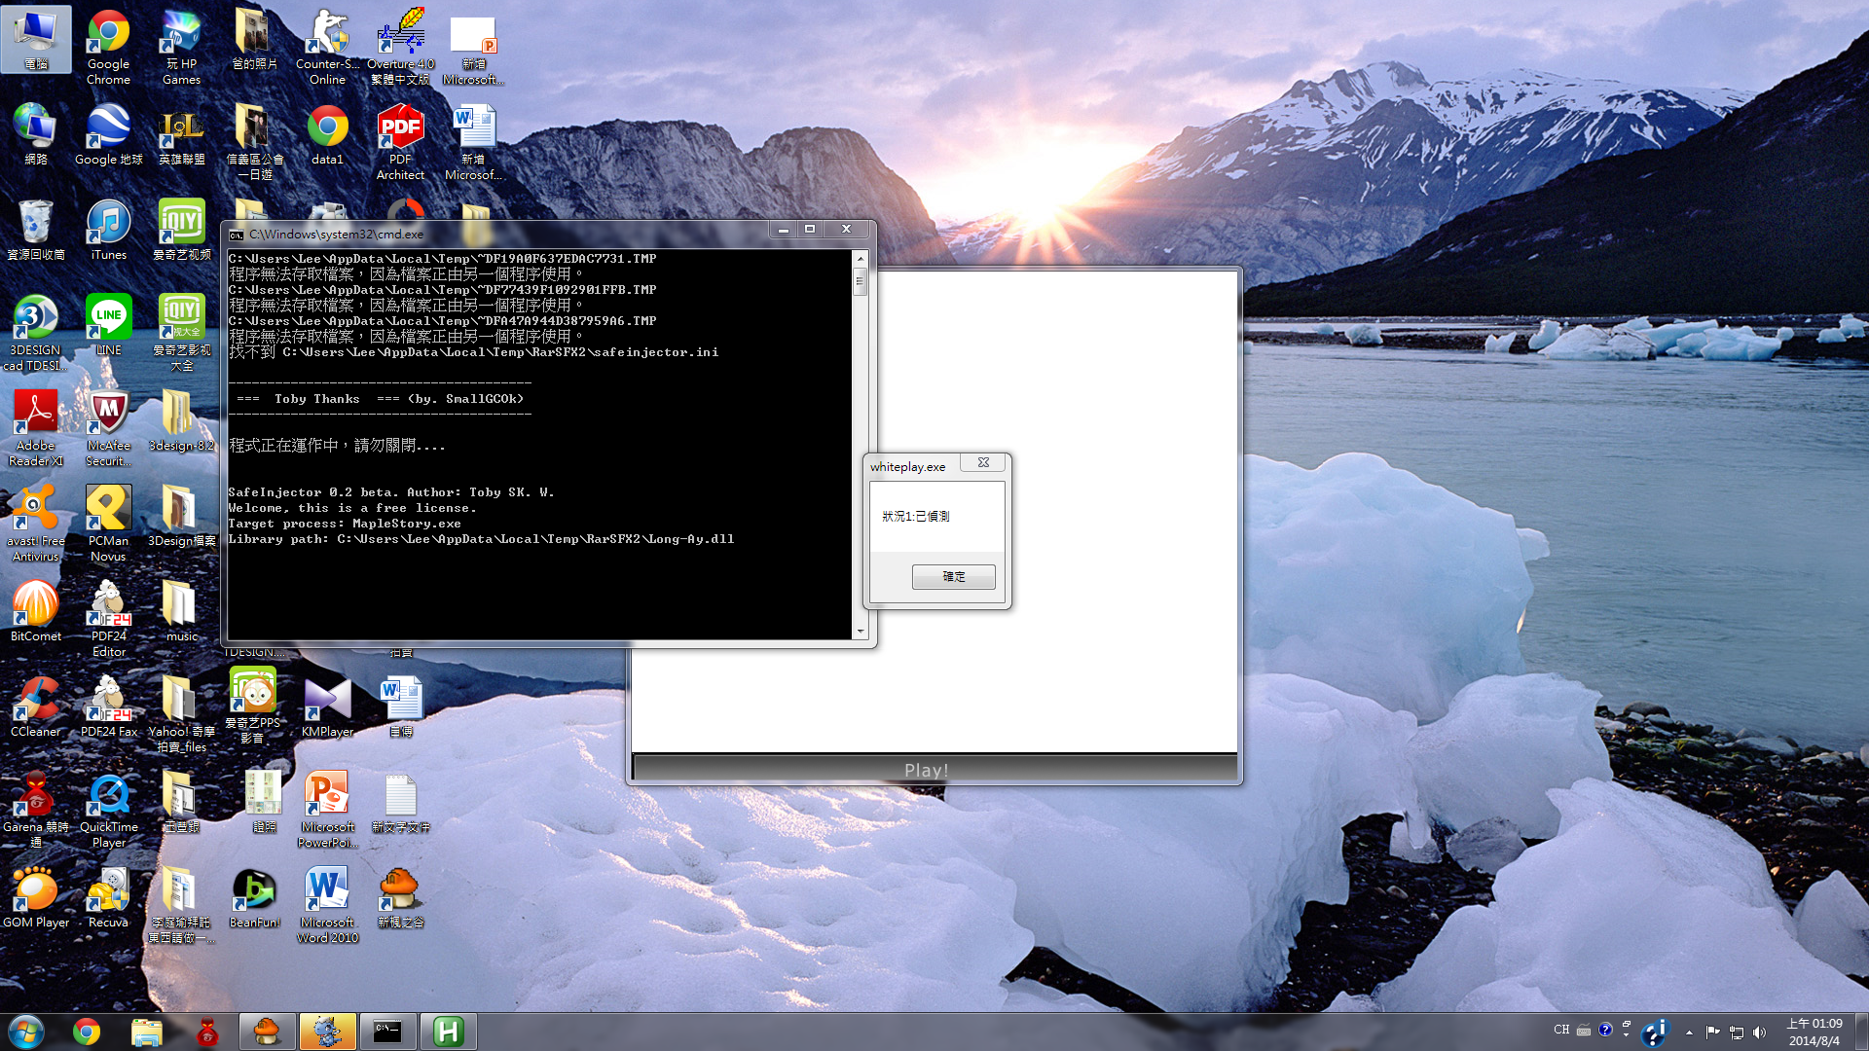
Task: Show hidden tray icons arrow
Action: pyautogui.click(x=1689, y=1033)
